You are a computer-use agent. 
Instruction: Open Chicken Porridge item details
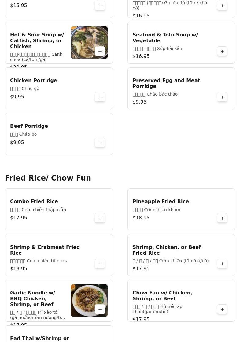tap(34, 81)
